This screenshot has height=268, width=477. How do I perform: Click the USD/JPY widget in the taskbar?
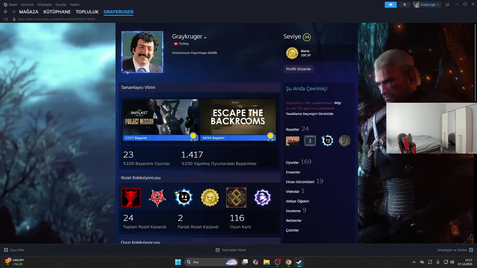pyautogui.click(x=14, y=262)
